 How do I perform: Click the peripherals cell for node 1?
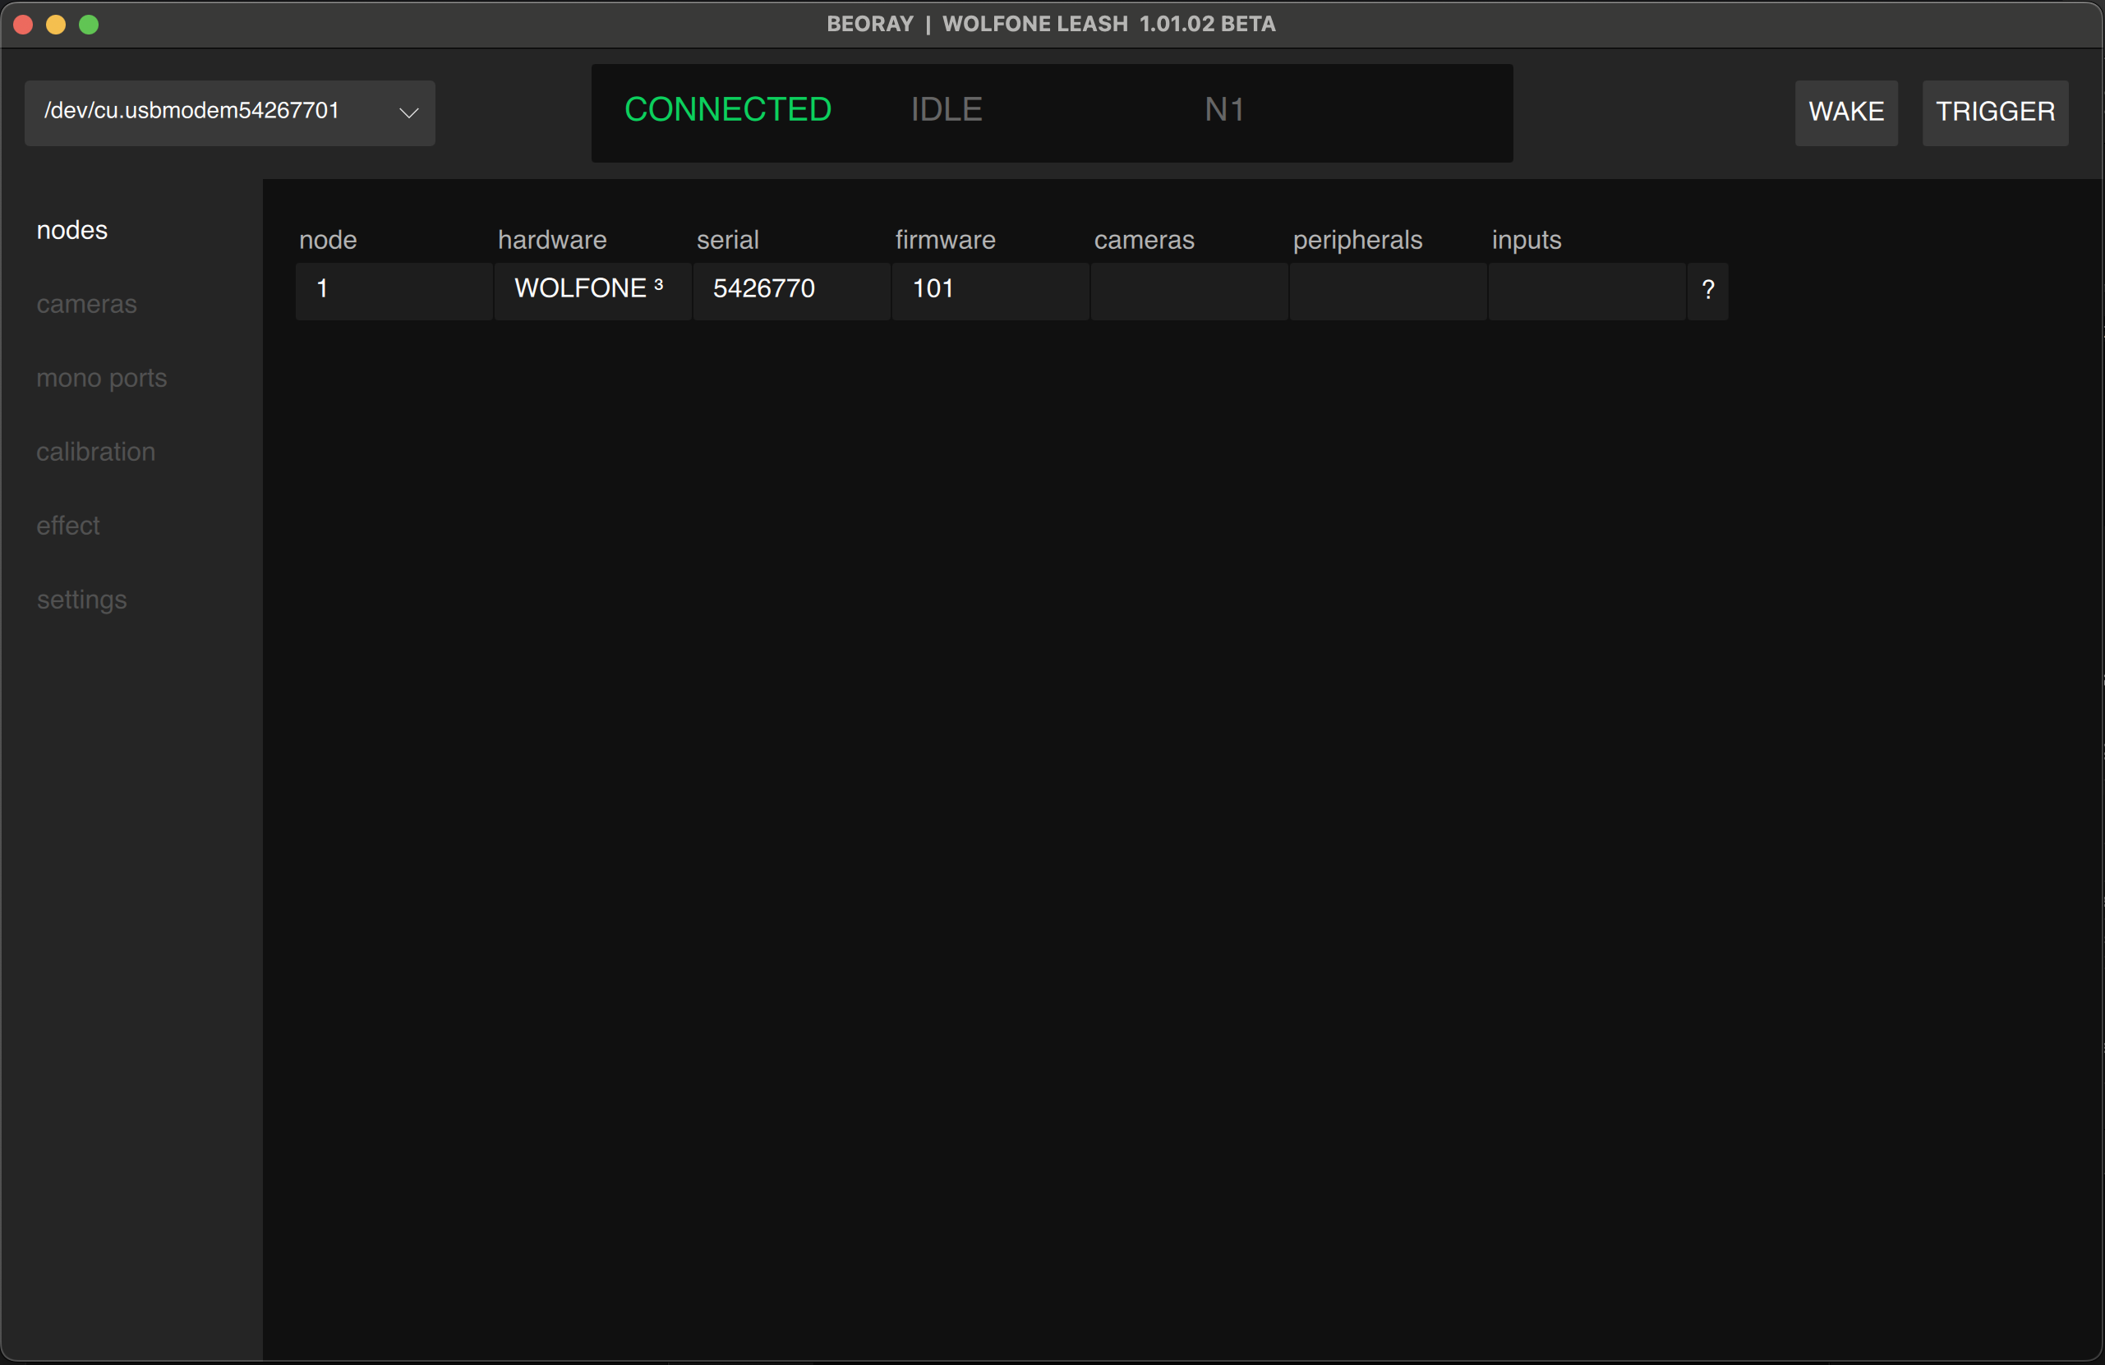coord(1387,292)
